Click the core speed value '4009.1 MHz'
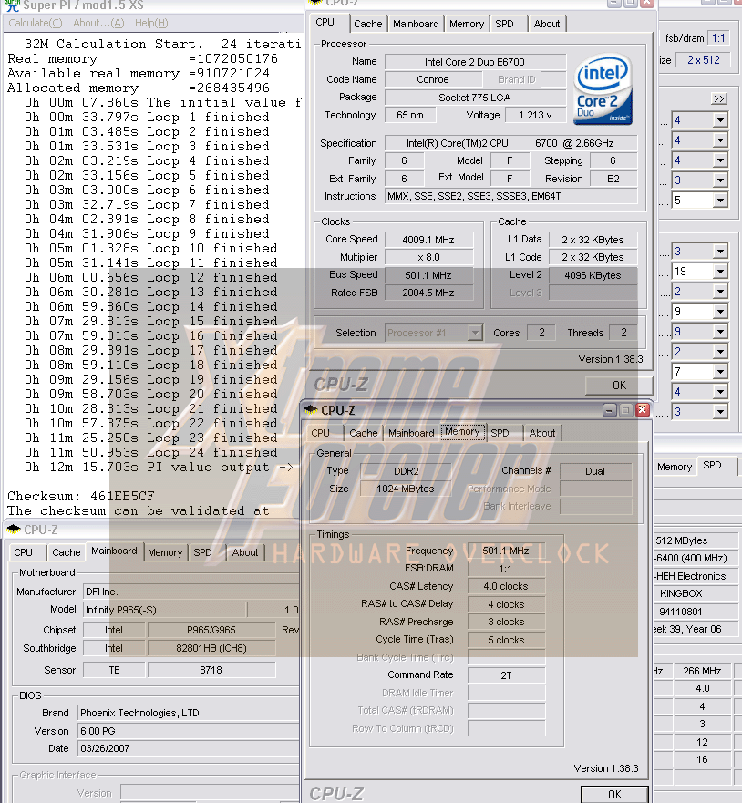This screenshot has width=742, height=803. [428, 240]
